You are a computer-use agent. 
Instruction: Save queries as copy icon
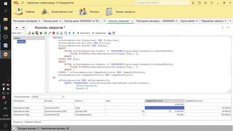click(x=37, y=33)
